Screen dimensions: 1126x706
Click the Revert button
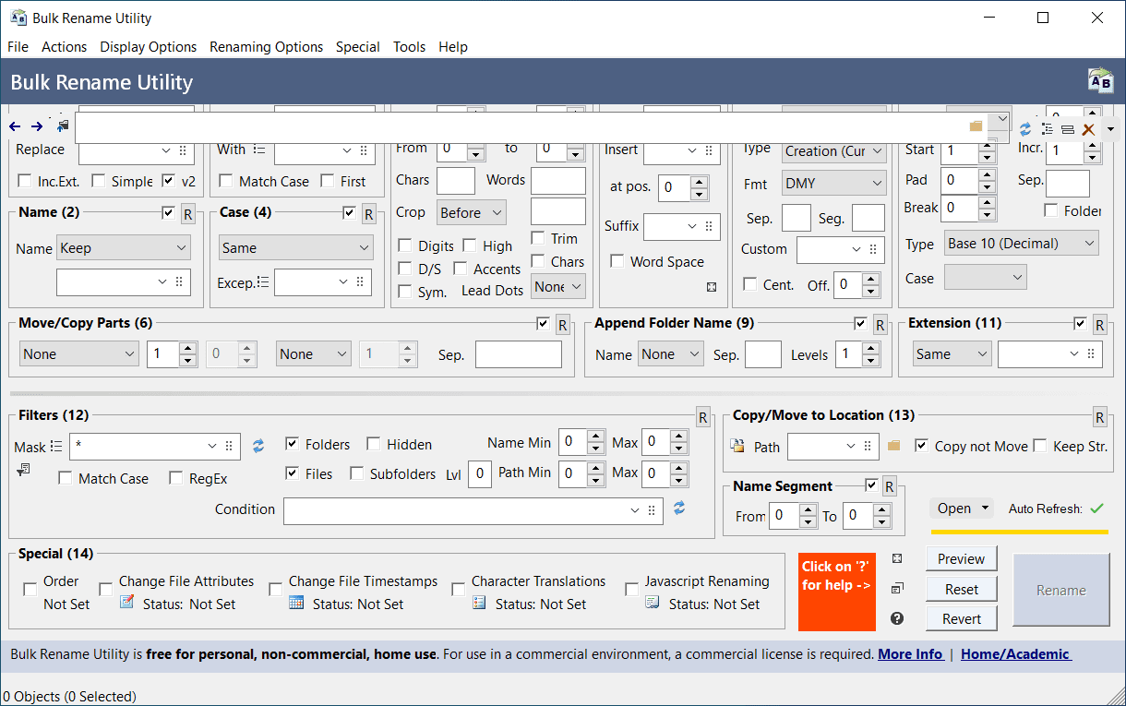pyautogui.click(x=961, y=619)
